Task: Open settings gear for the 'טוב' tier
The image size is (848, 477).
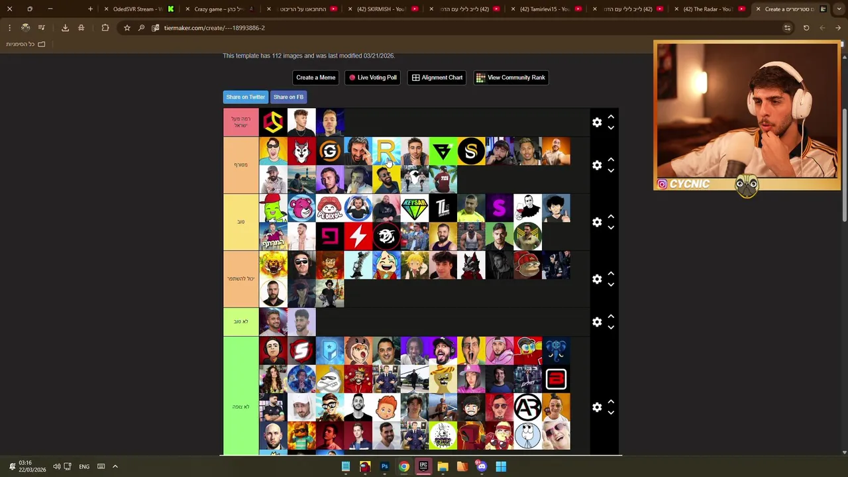Action: tap(597, 222)
